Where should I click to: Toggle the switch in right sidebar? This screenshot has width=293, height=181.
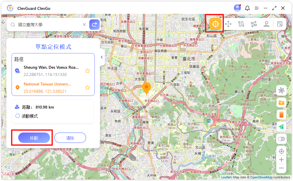[x=281, y=139]
